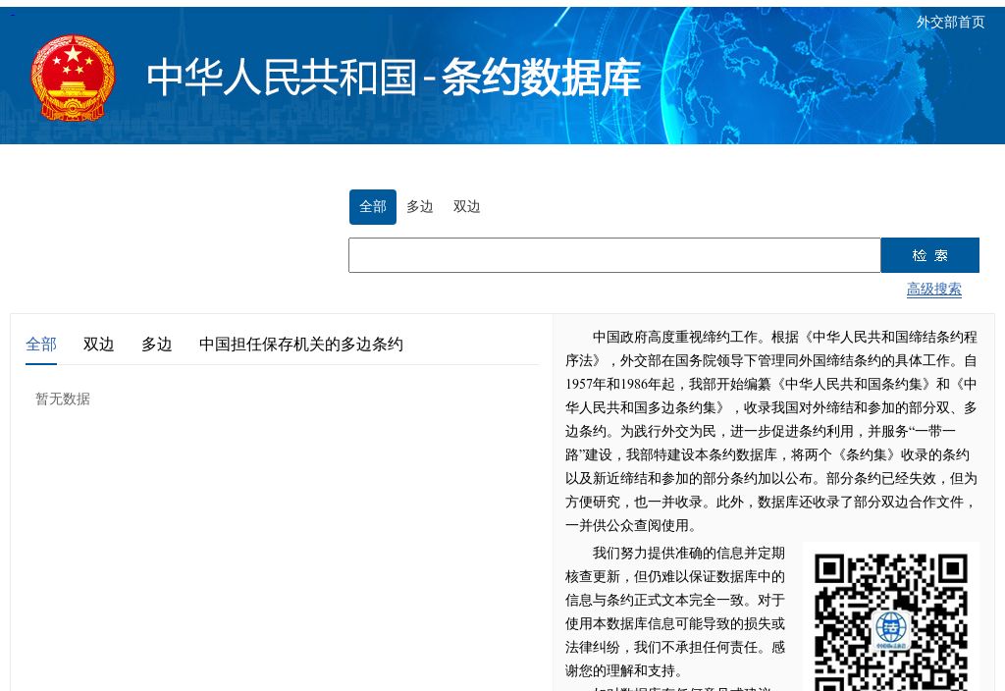Open the 双边 results tab
Viewport: 1005px width, 691px height.
(98, 344)
